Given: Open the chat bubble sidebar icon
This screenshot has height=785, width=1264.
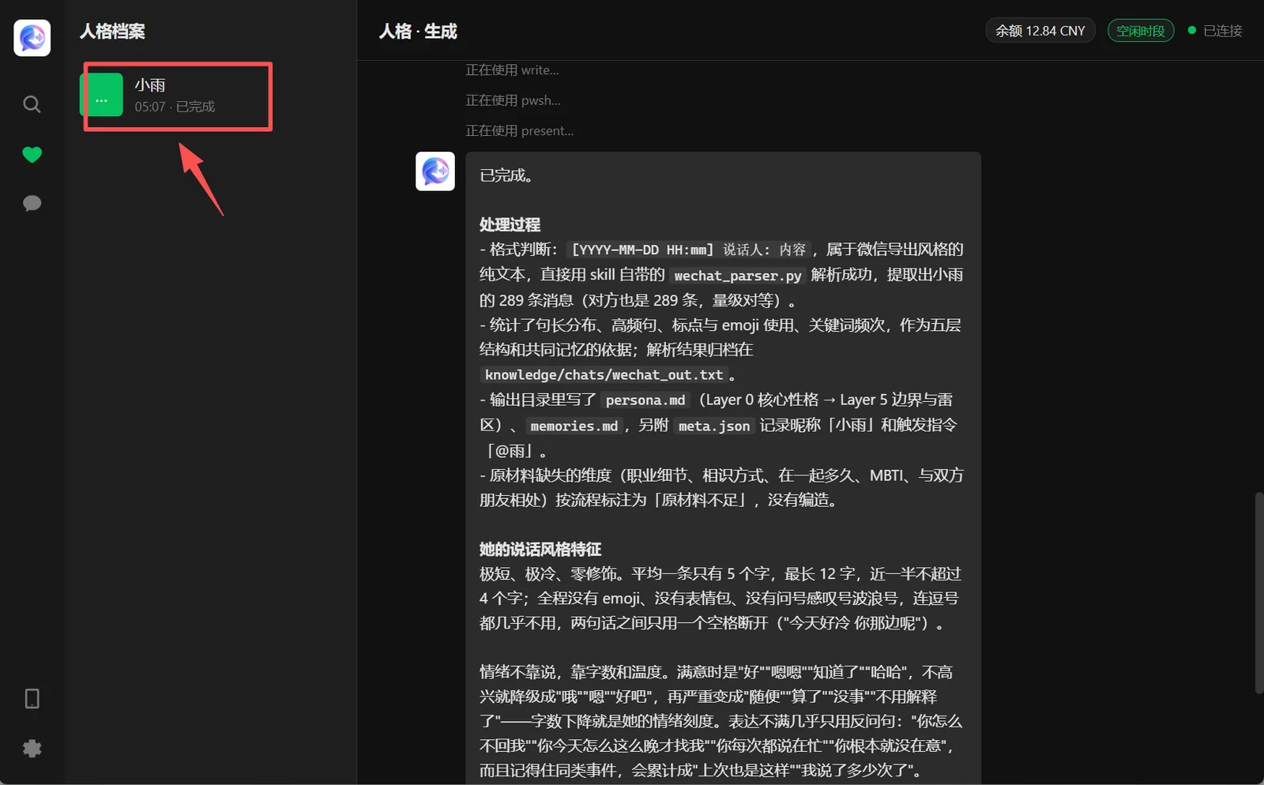Looking at the screenshot, I should coord(32,204).
